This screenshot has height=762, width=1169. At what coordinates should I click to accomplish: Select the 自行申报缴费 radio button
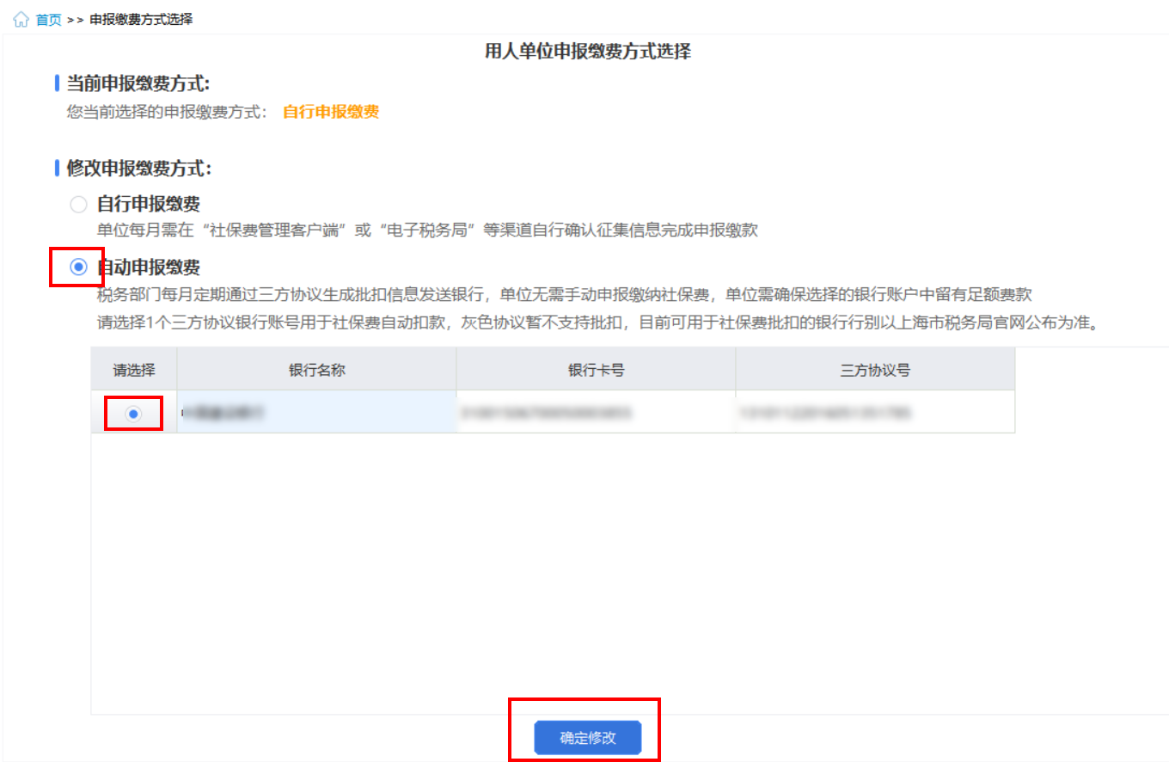[x=78, y=205]
